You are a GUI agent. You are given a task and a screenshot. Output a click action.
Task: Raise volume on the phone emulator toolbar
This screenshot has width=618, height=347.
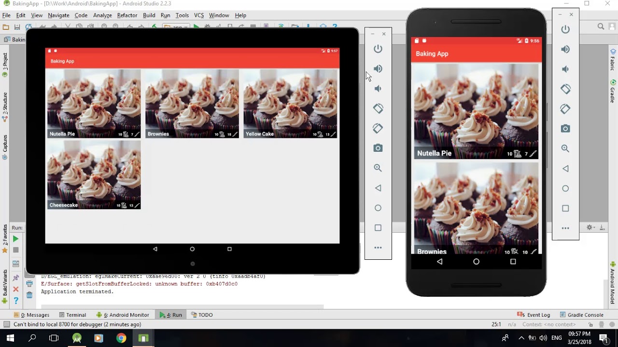tap(565, 49)
